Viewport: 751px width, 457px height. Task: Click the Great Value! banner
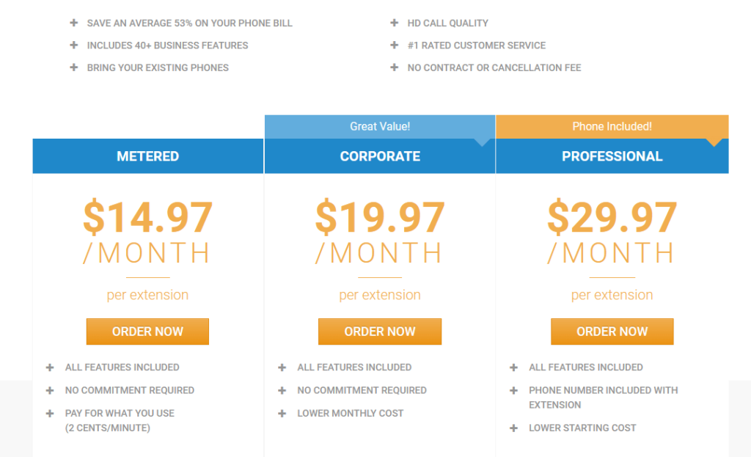pos(380,126)
